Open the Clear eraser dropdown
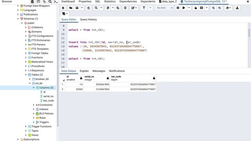The width and height of the screenshot is (251, 141). coord(228,8)
